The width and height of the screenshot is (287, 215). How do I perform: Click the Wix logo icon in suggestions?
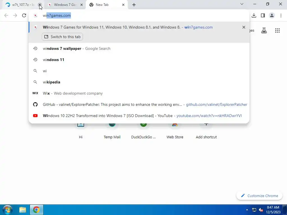(35, 93)
